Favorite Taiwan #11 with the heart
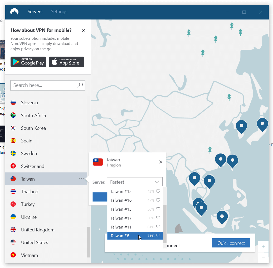The image size is (273, 268). (158, 227)
